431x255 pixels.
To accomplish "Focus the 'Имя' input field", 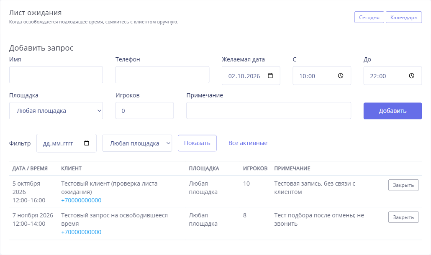I will pyautogui.click(x=56, y=75).
